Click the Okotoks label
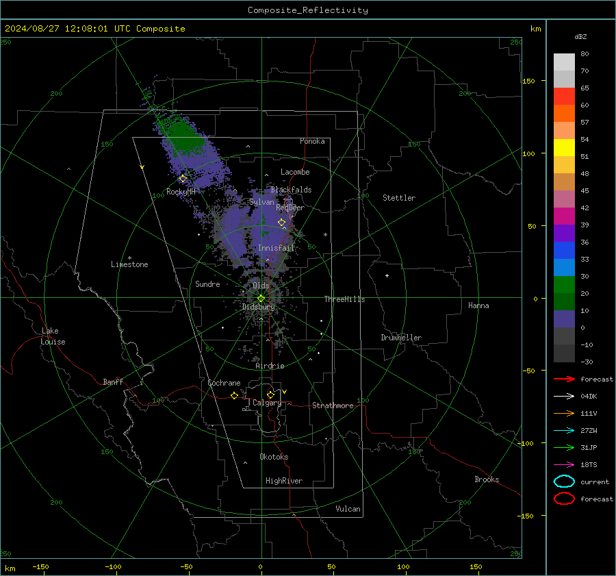Screen dimensions: 616x576 pyautogui.click(x=274, y=457)
